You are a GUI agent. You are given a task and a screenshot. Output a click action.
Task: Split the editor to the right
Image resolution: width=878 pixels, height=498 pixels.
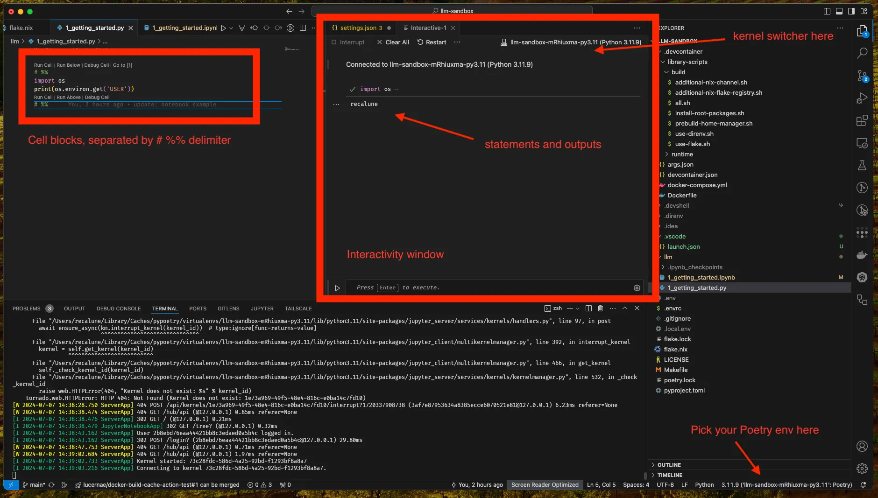(303, 28)
